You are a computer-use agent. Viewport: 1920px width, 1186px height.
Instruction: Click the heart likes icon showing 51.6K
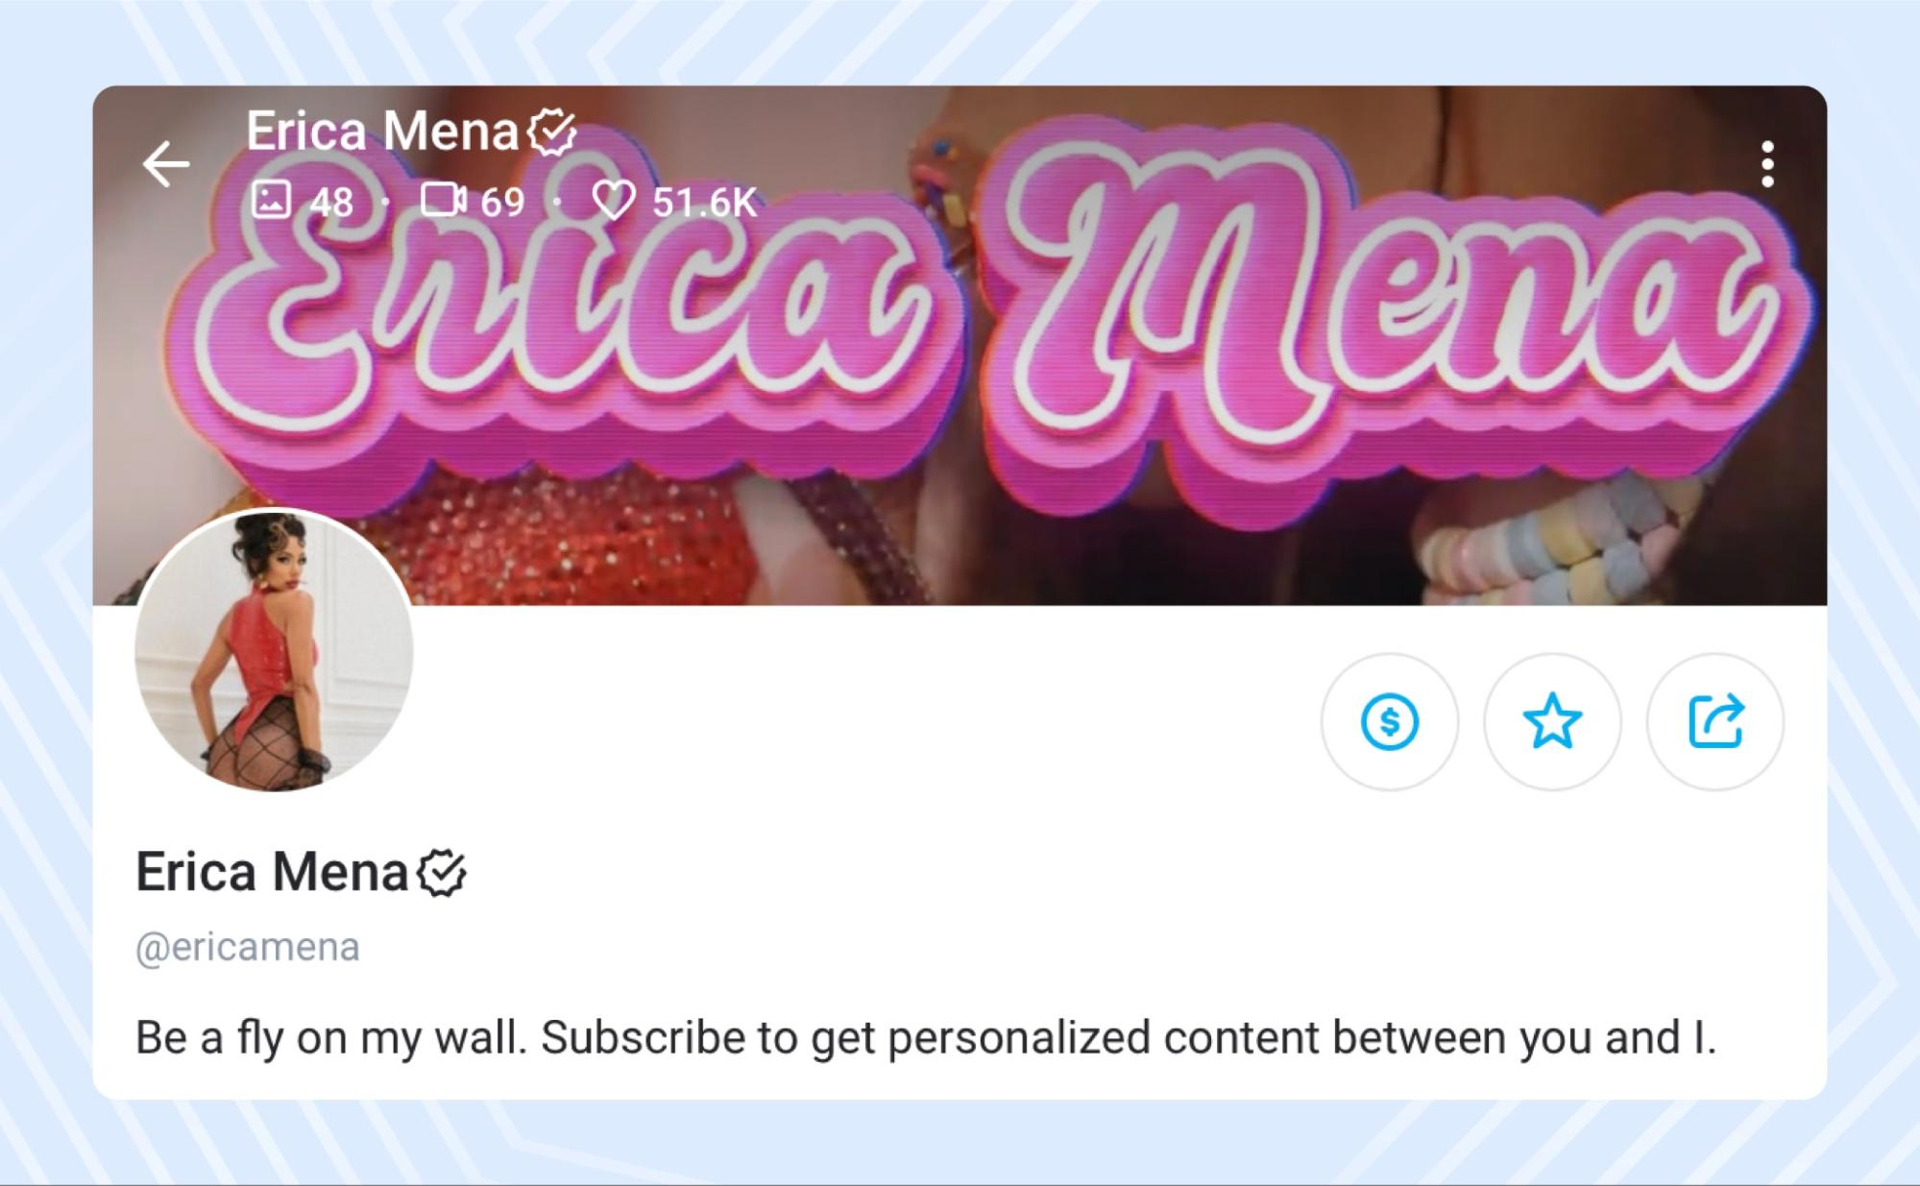point(614,201)
